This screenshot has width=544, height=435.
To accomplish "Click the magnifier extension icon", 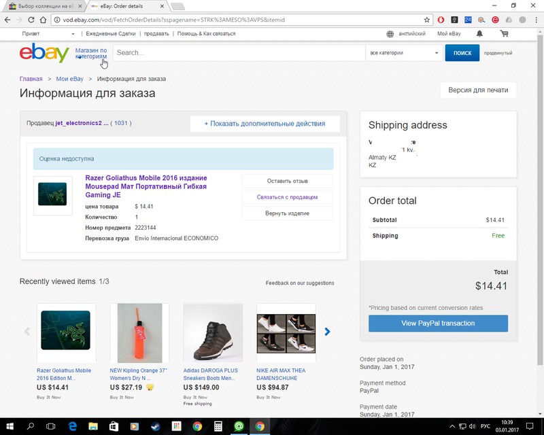I will click(x=481, y=20).
